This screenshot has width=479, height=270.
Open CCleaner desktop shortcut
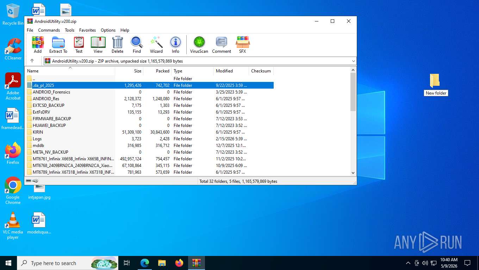13,49
